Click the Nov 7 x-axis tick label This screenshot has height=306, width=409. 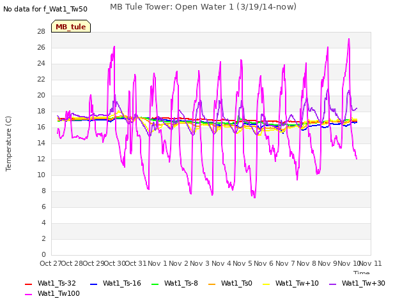[x=285, y=263]
